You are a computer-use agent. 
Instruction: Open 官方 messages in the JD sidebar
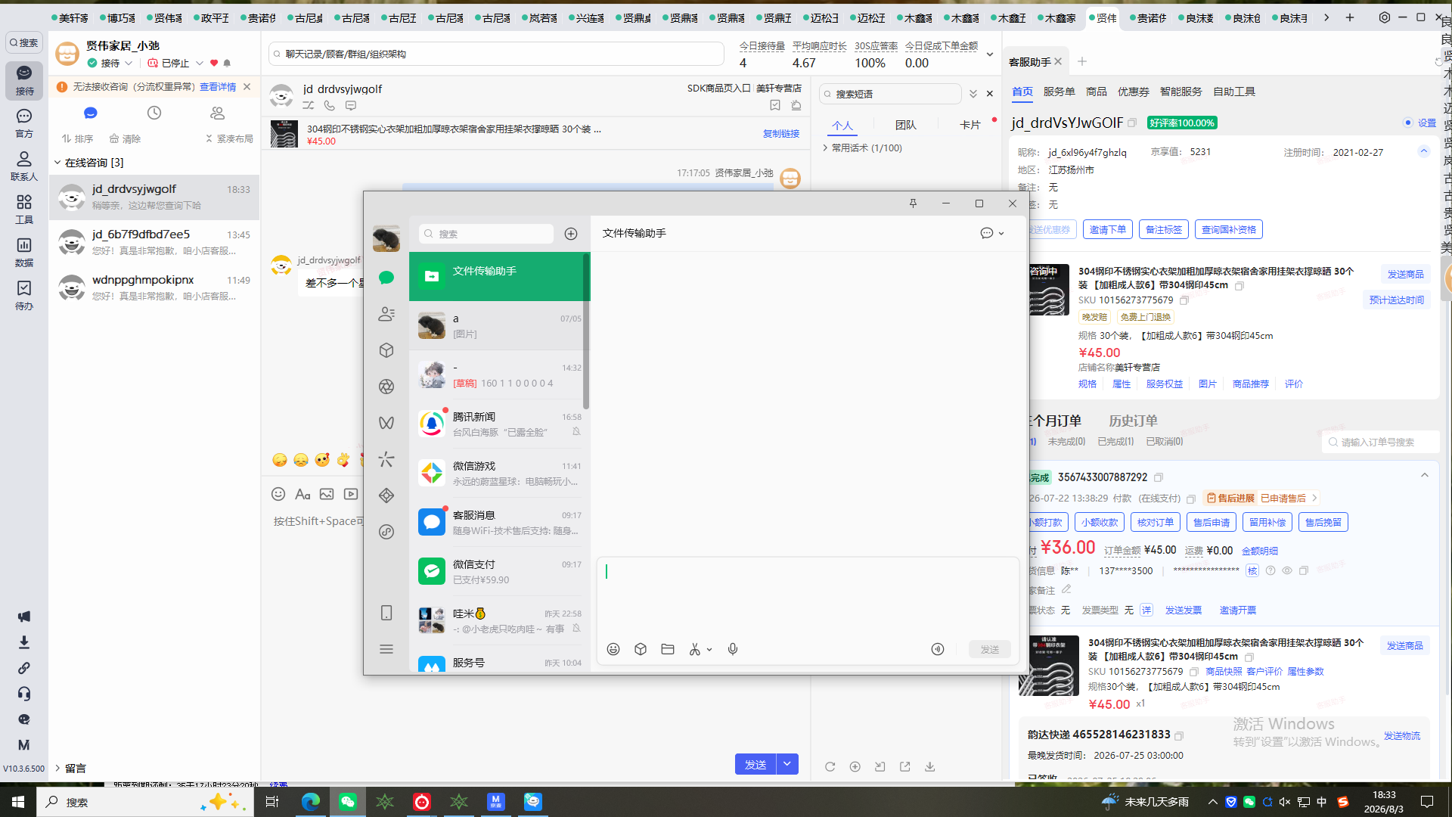tap(24, 123)
